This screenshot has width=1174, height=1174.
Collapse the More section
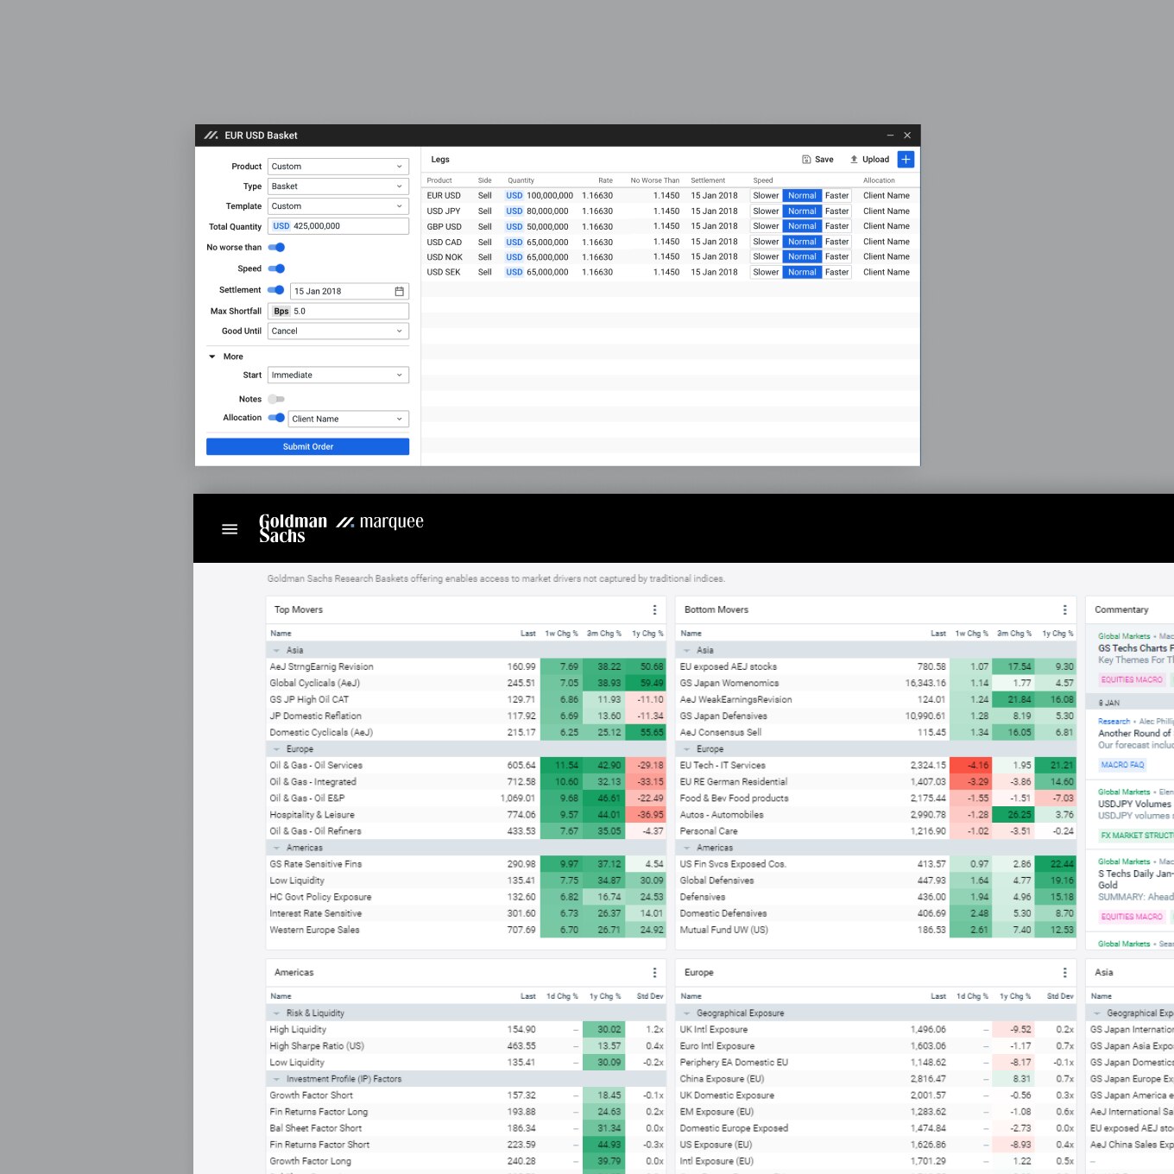[x=212, y=357]
